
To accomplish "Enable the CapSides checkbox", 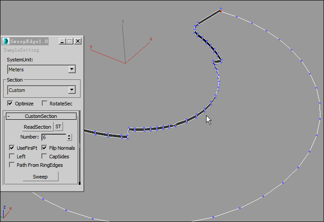I will coord(44,156).
